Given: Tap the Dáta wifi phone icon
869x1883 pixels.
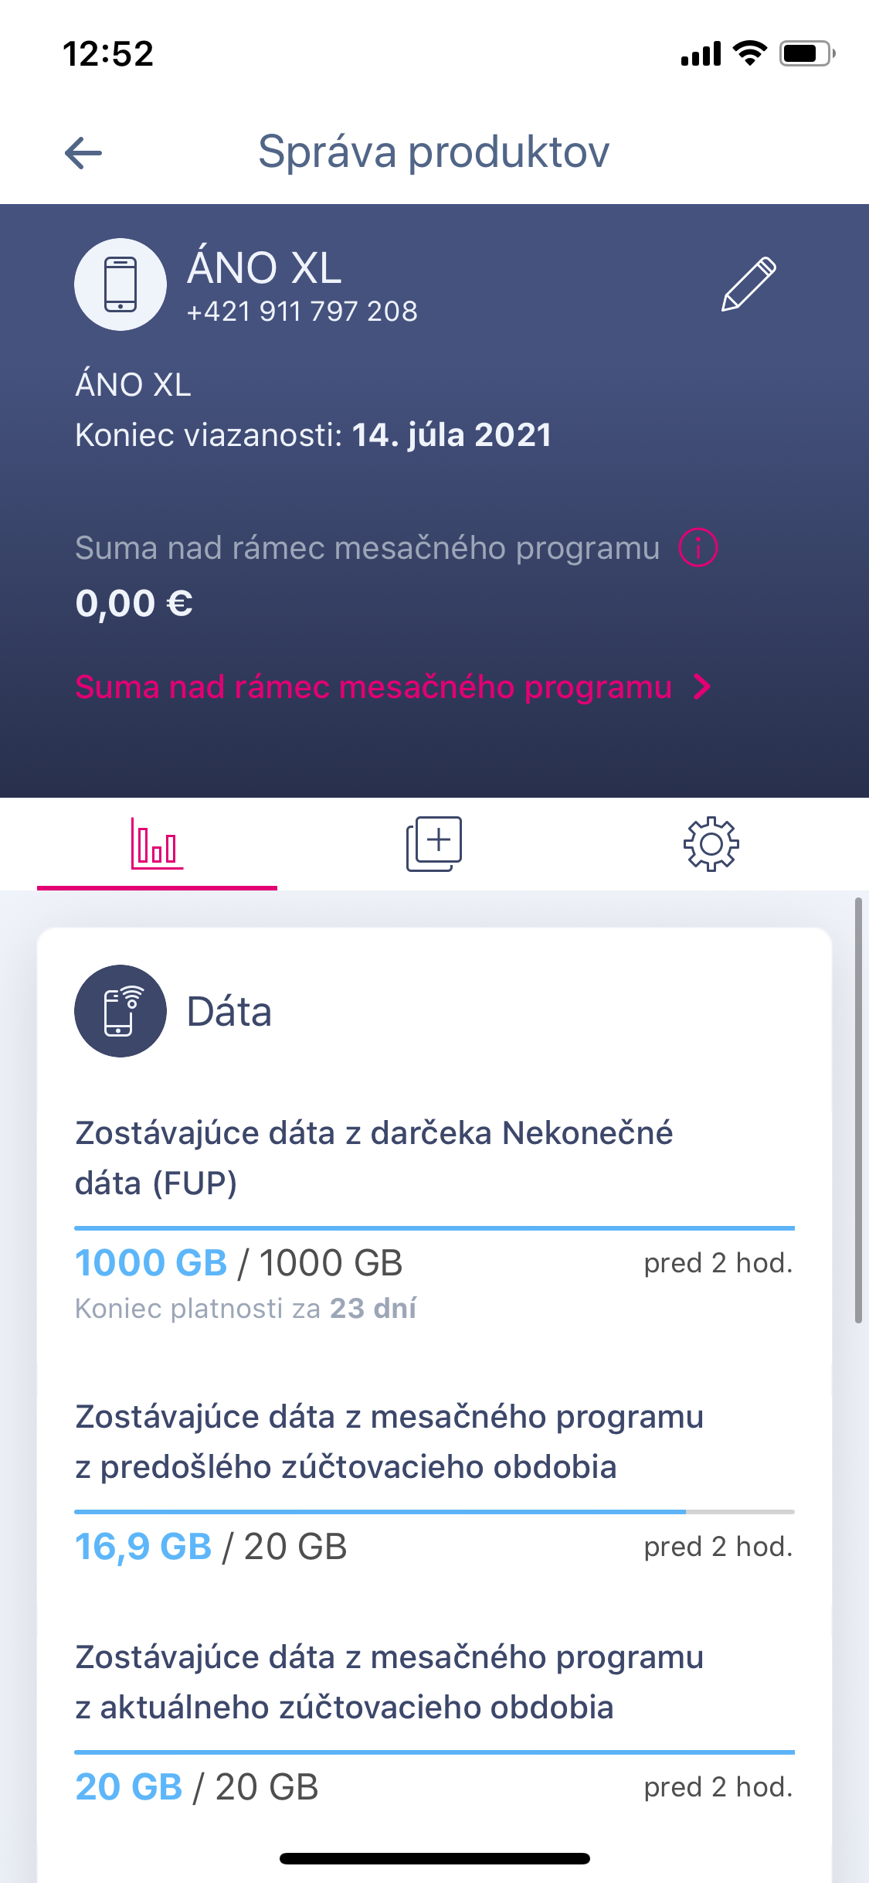Looking at the screenshot, I should click(x=121, y=1011).
